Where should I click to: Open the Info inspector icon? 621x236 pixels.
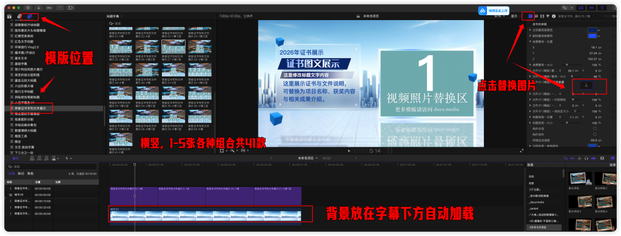[553, 16]
